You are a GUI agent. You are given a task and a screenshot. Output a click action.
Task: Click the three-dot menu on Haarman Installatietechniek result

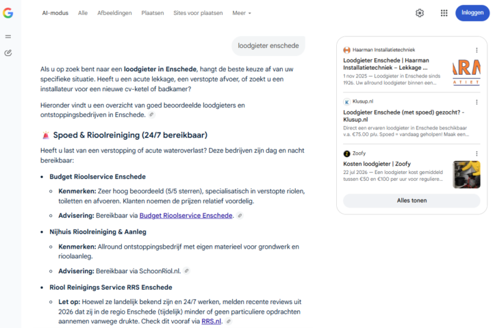click(x=477, y=50)
